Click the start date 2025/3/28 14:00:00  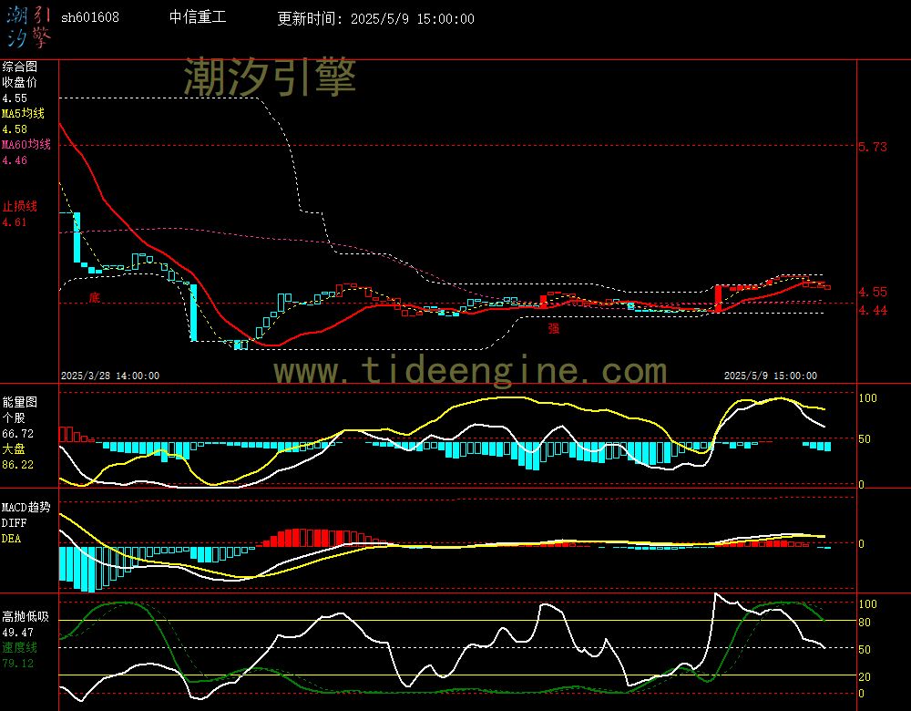(110, 376)
